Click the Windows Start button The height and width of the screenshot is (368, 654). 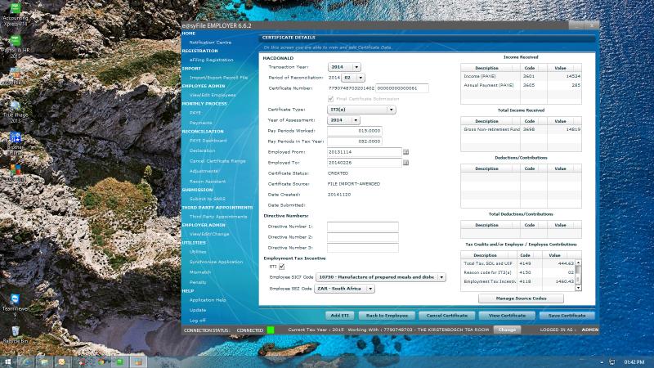coord(7,361)
